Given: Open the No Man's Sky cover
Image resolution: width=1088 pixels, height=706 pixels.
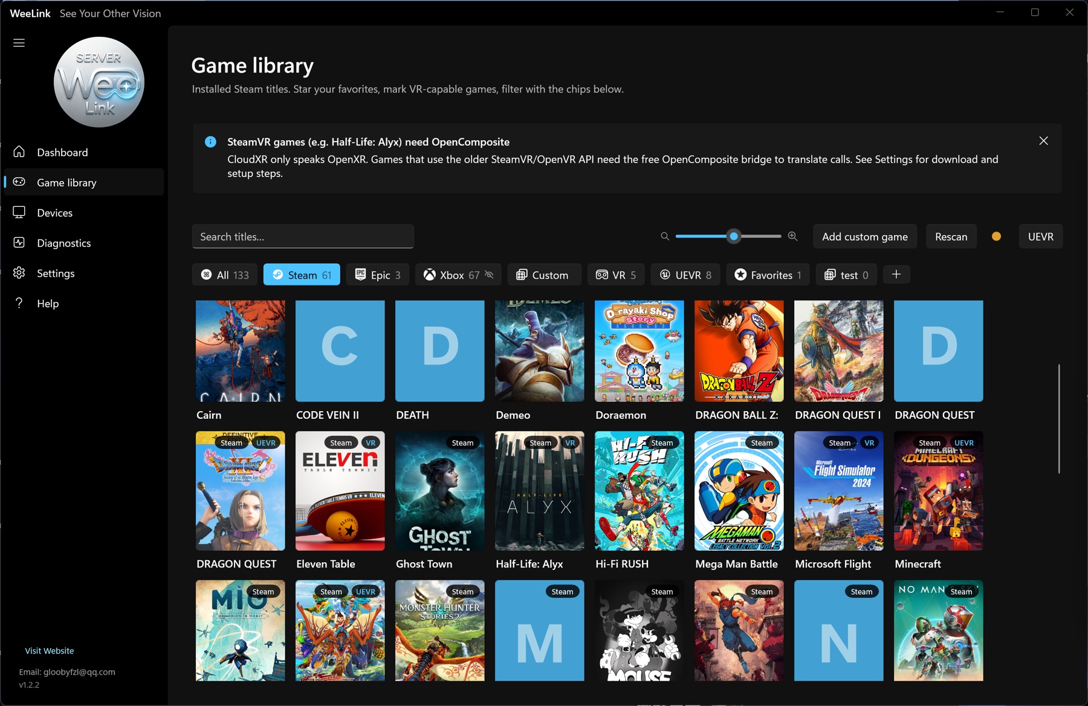Looking at the screenshot, I should pos(939,630).
